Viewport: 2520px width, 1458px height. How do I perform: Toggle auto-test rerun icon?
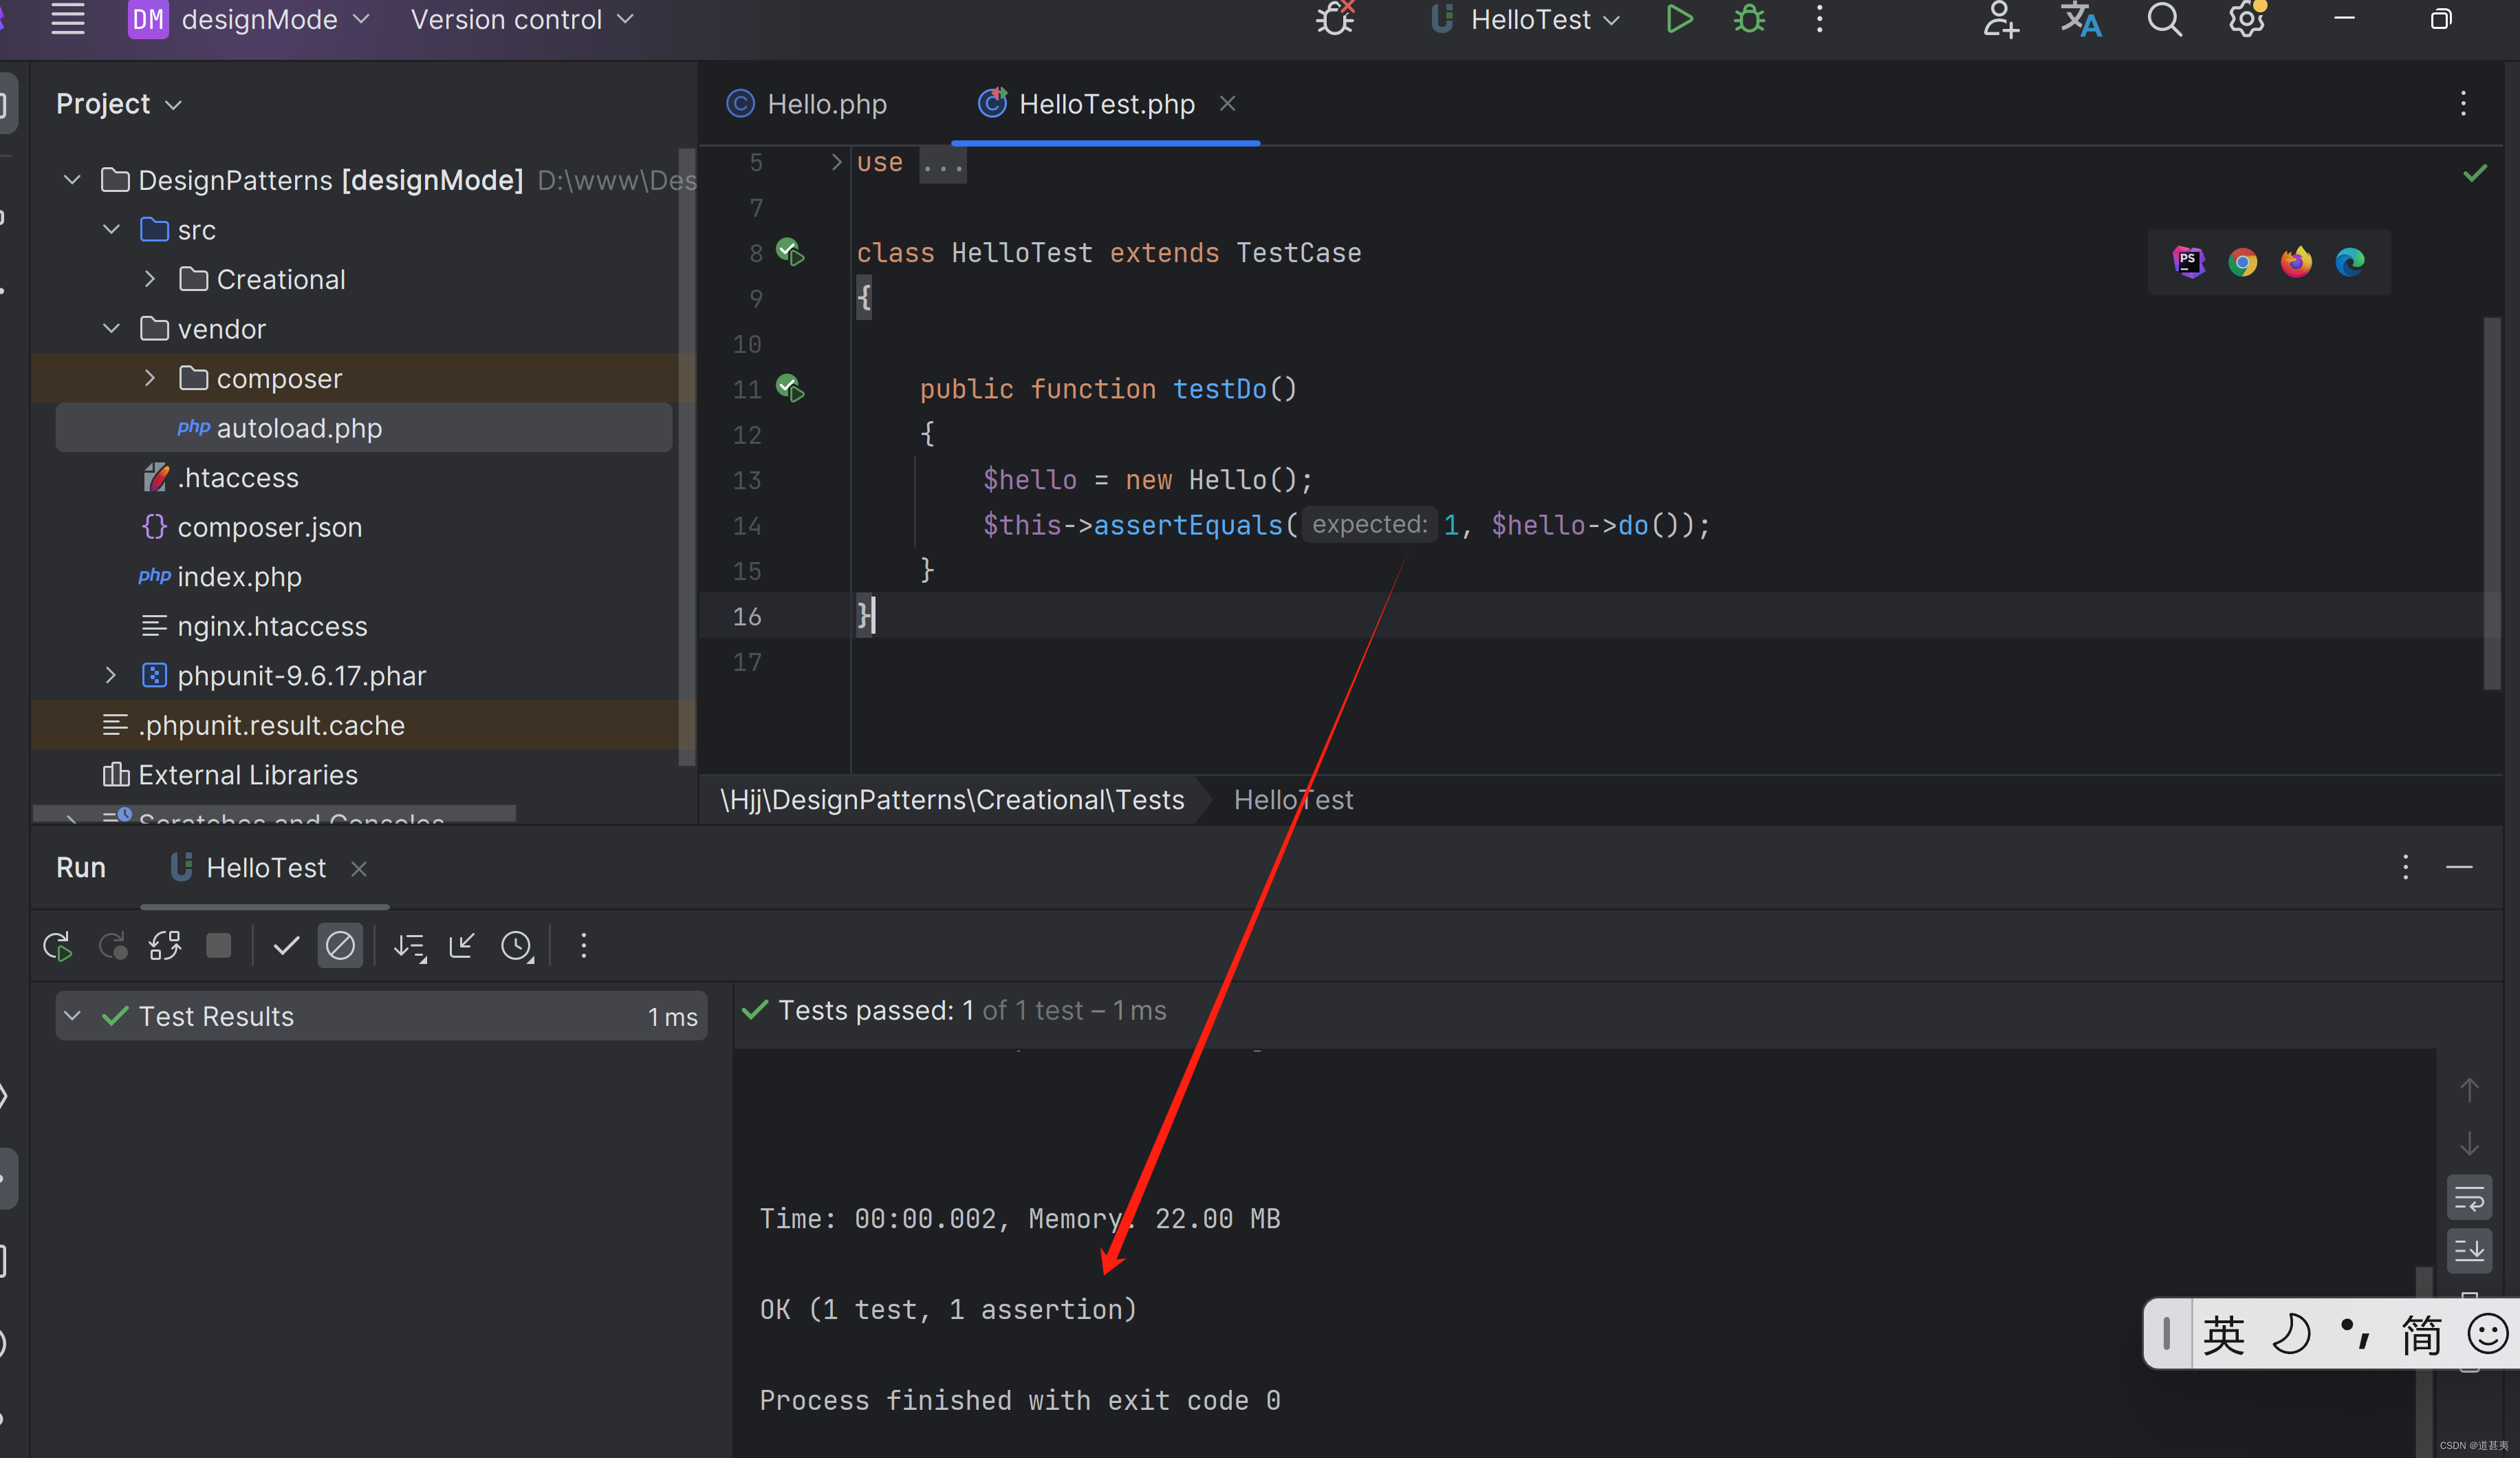tap(165, 945)
